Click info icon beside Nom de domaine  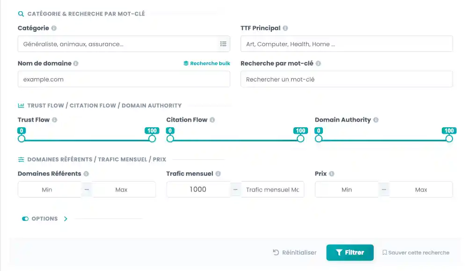(x=76, y=63)
